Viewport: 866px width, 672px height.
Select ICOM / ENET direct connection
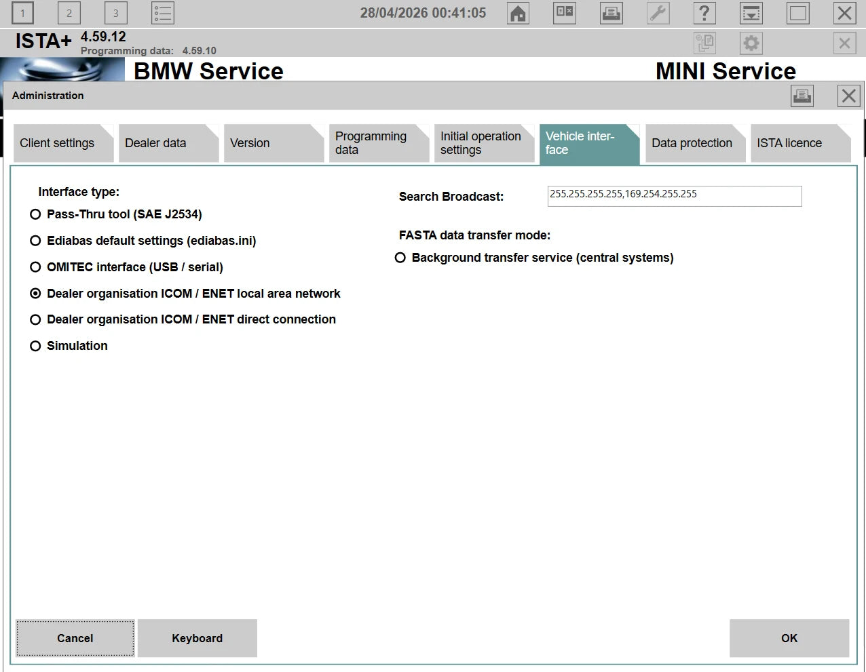[183, 319]
